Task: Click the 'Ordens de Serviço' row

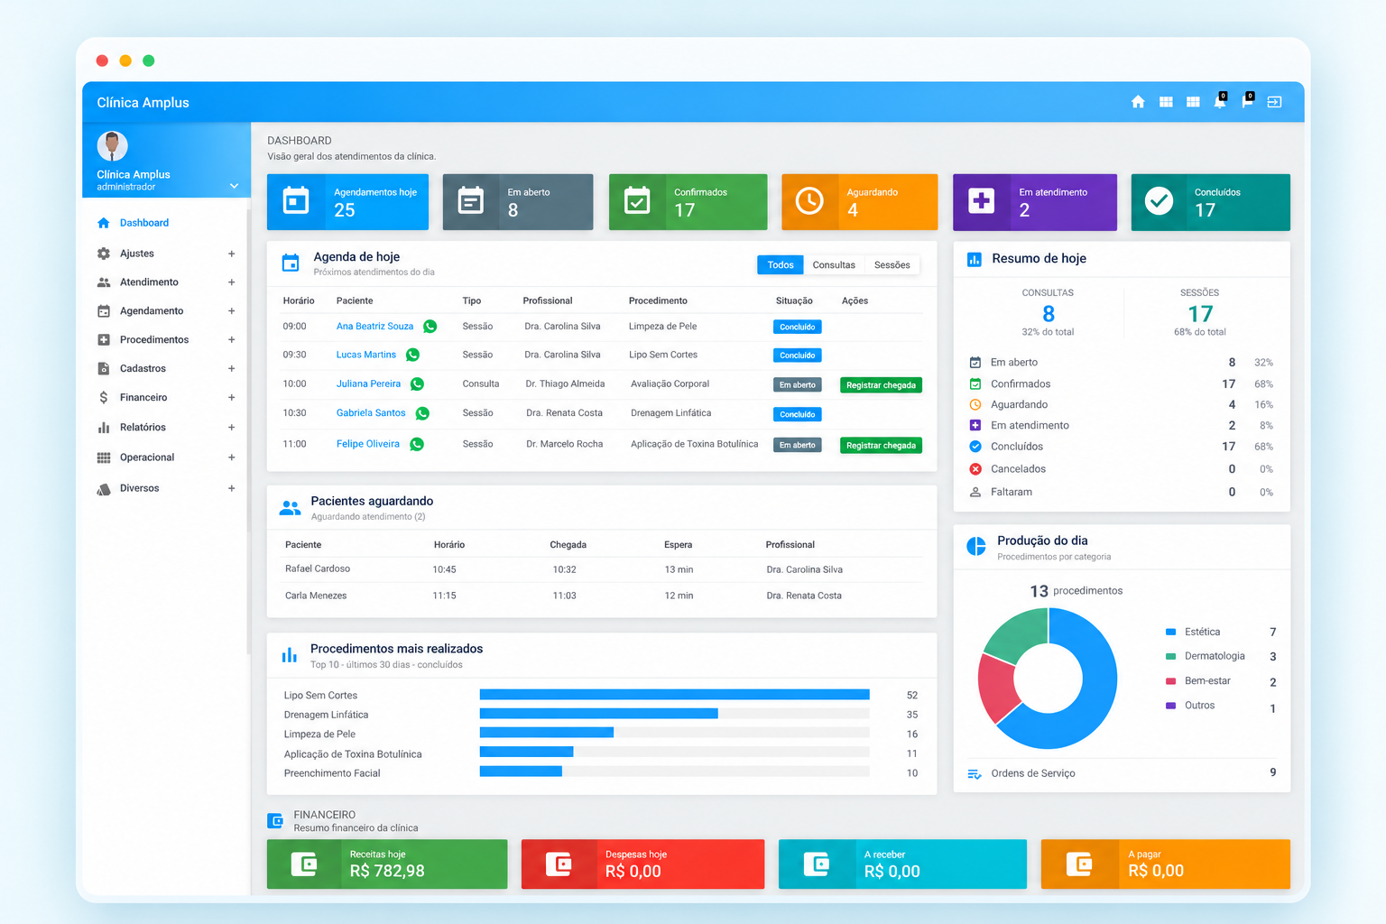Action: click(x=1122, y=773)
